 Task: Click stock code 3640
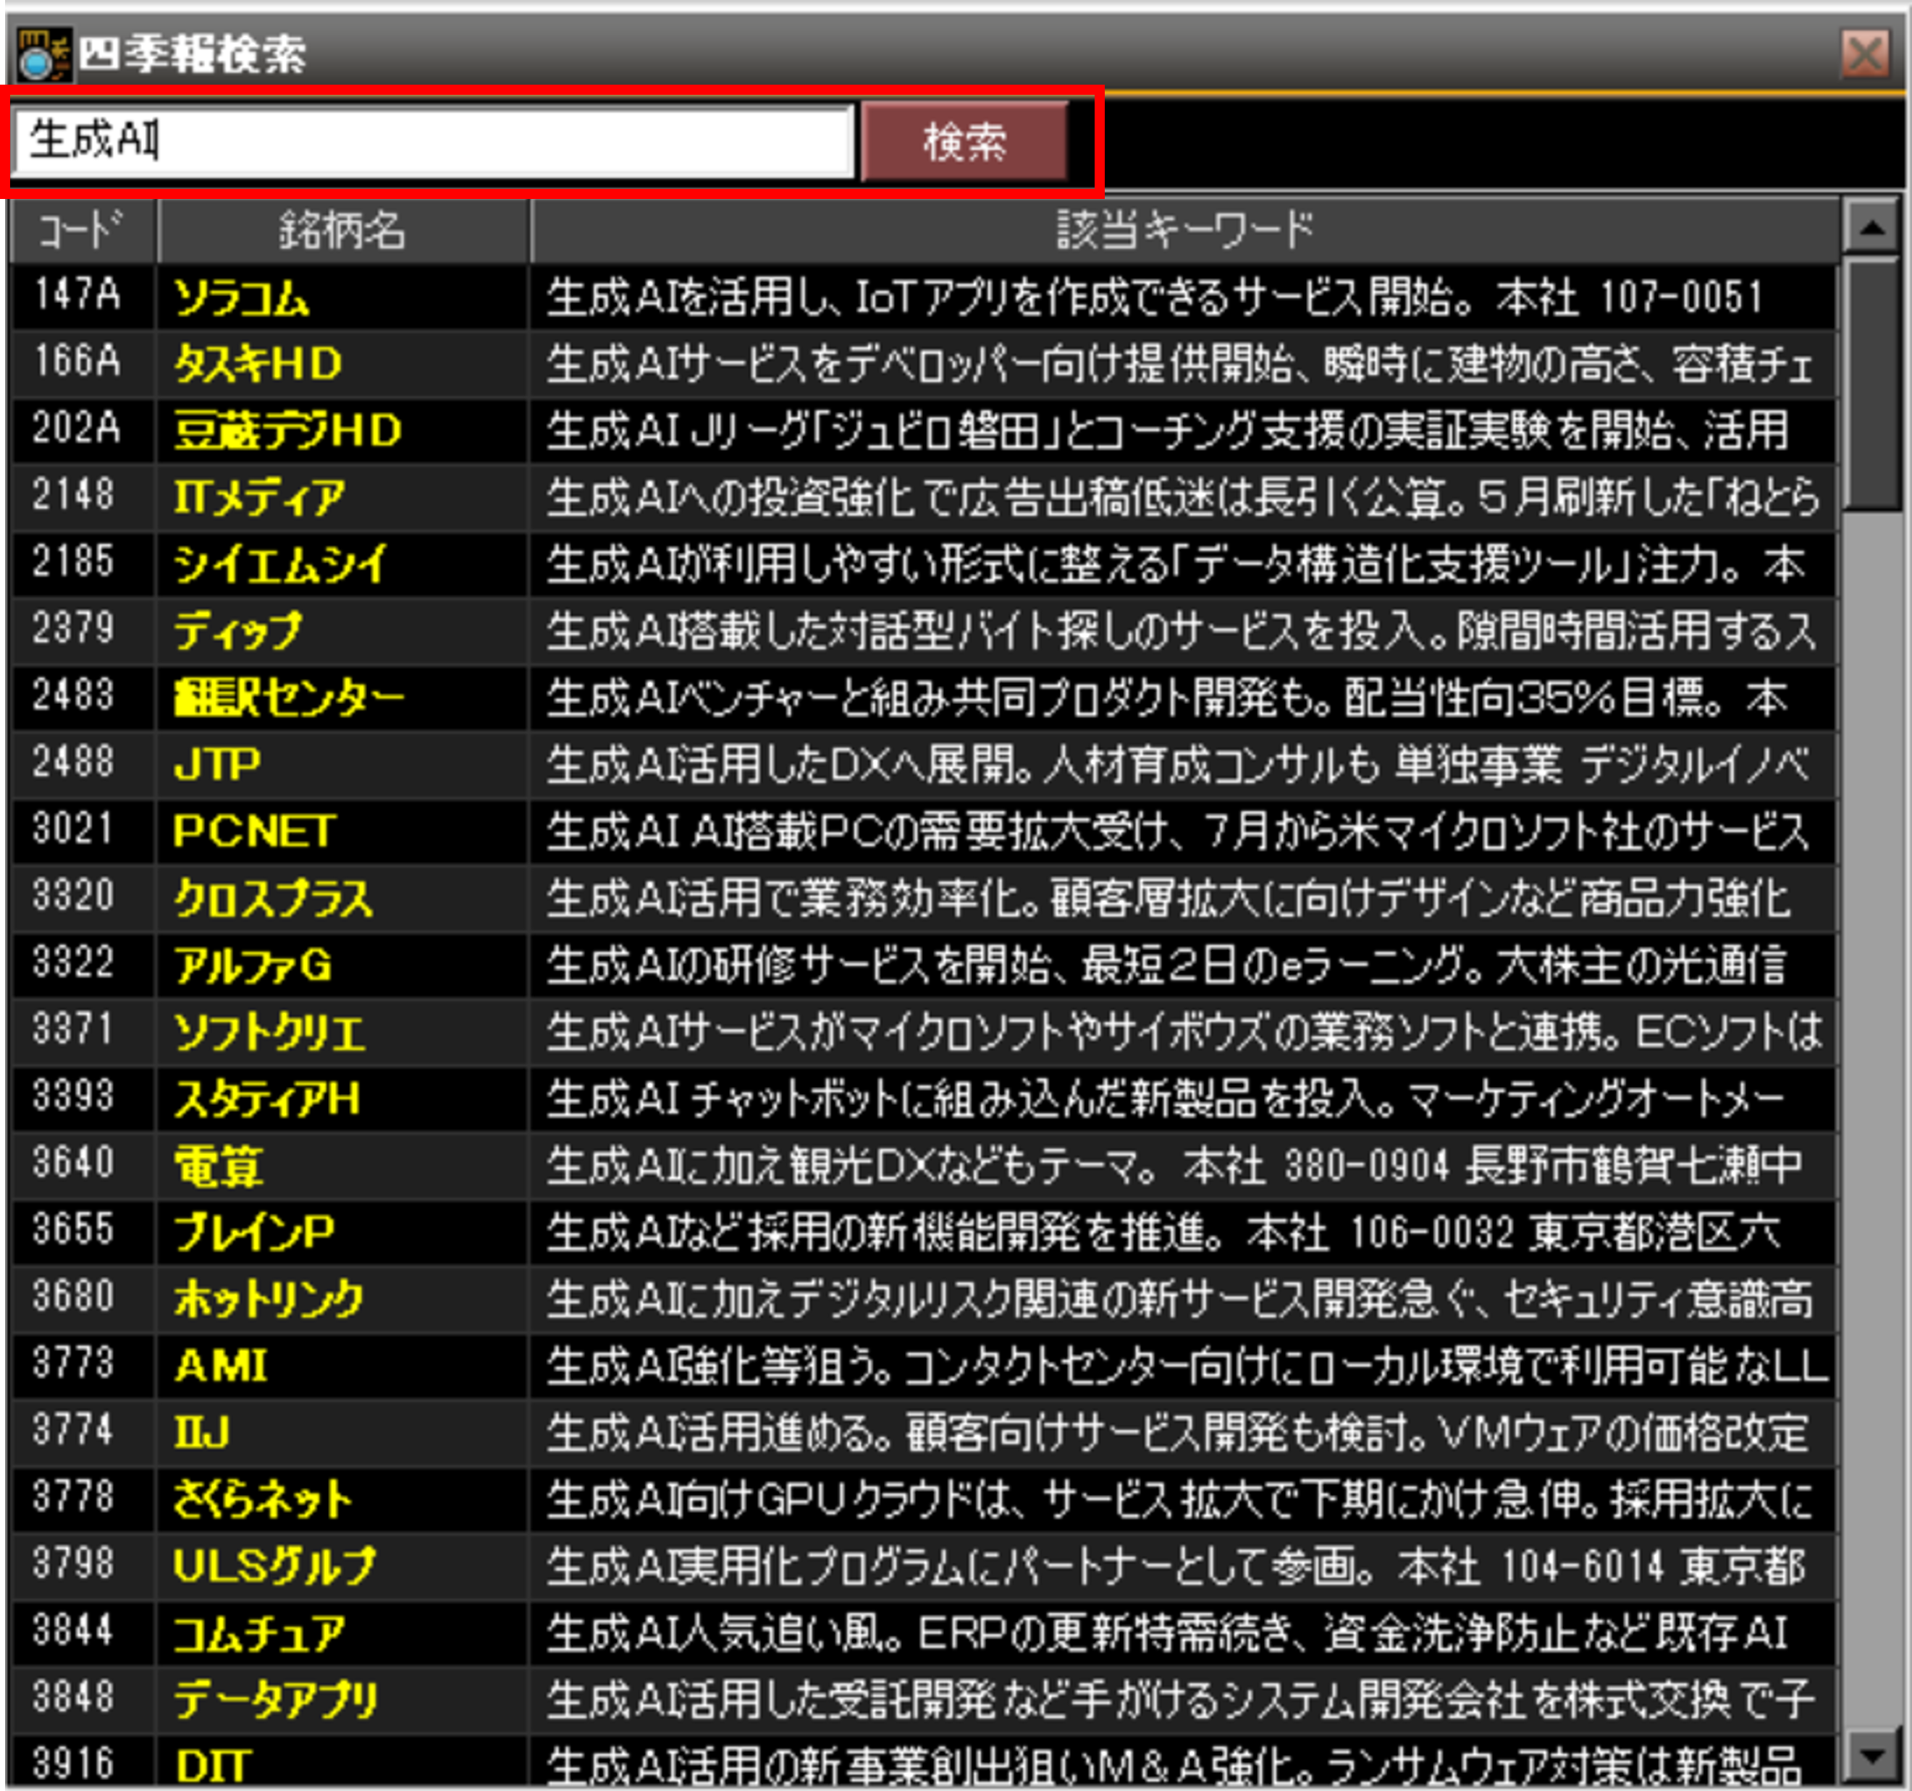tap(73, 1163)
